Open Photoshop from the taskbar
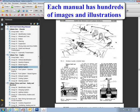The image size is (140, 112). pyautogui.click(x=37, y=110)
